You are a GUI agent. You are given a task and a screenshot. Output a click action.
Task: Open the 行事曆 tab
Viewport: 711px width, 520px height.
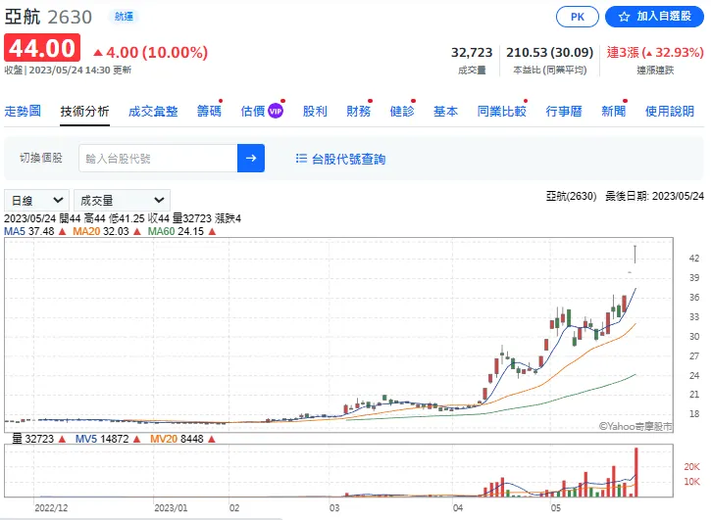point(564,111)
